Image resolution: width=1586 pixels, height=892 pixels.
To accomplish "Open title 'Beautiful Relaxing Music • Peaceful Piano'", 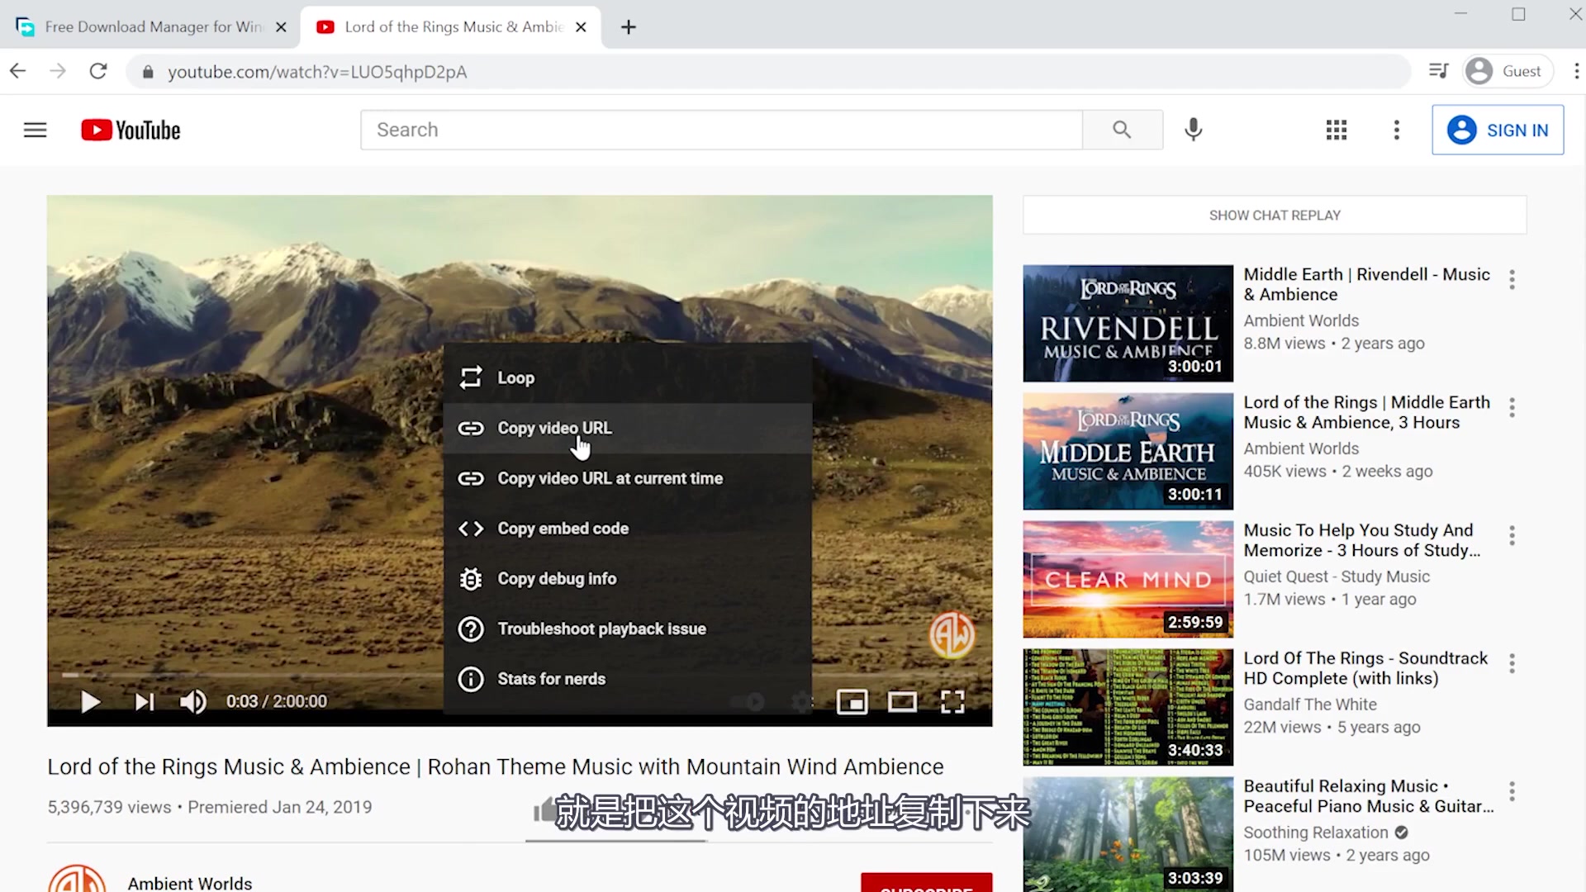I will click(1369, 796).
